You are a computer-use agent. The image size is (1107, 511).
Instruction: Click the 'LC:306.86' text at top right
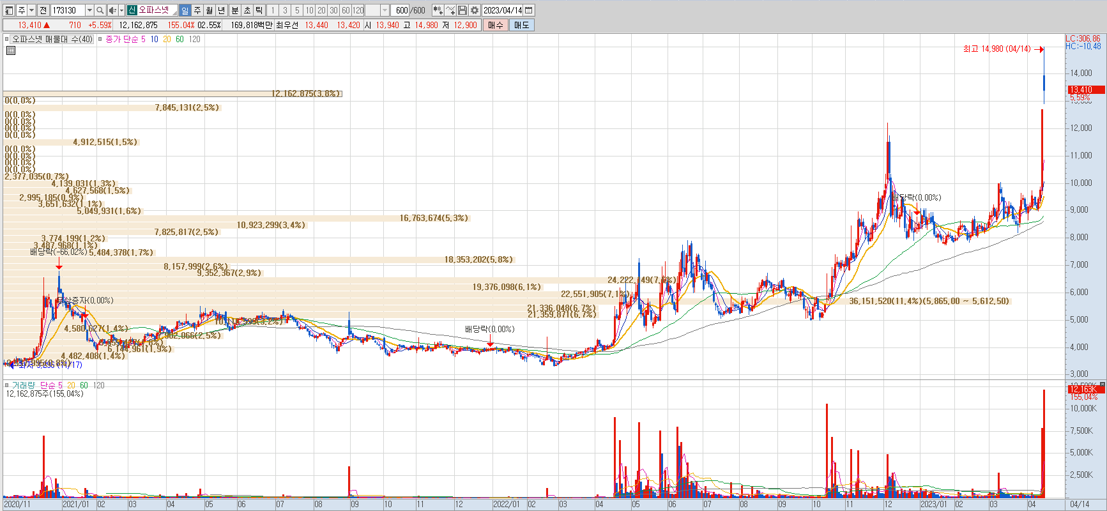1083,38
